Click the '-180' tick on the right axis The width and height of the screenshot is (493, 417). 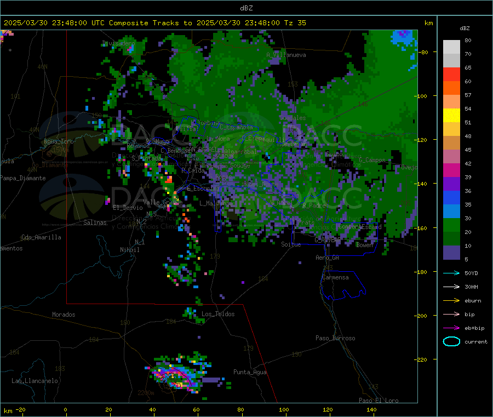pos(422,272)
